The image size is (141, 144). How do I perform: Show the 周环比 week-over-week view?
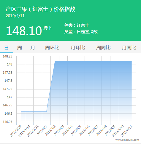tap(52, 48)
